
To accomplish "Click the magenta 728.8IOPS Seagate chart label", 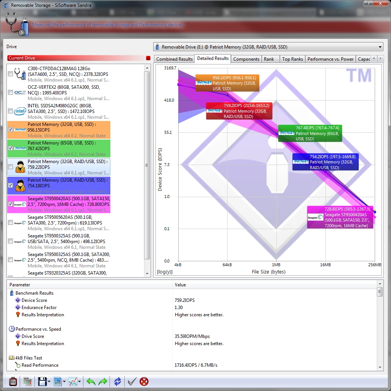I will point(340,217).
